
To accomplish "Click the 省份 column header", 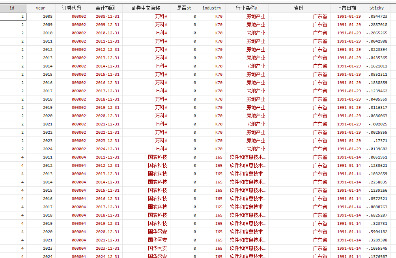I will pyautogui.click(x=299, y=8).
